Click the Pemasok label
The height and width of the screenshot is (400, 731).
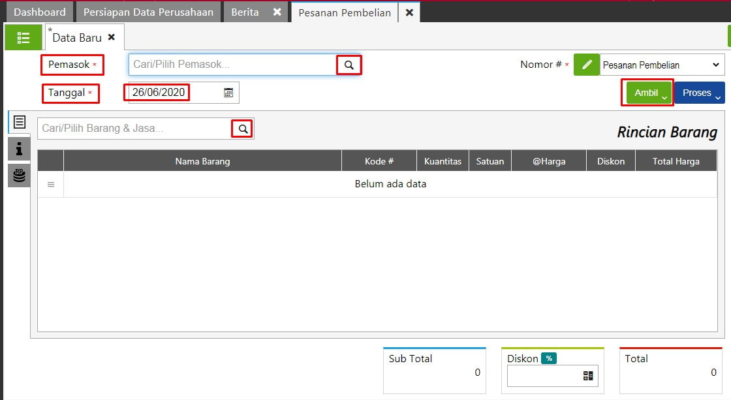tap(69, 65)
